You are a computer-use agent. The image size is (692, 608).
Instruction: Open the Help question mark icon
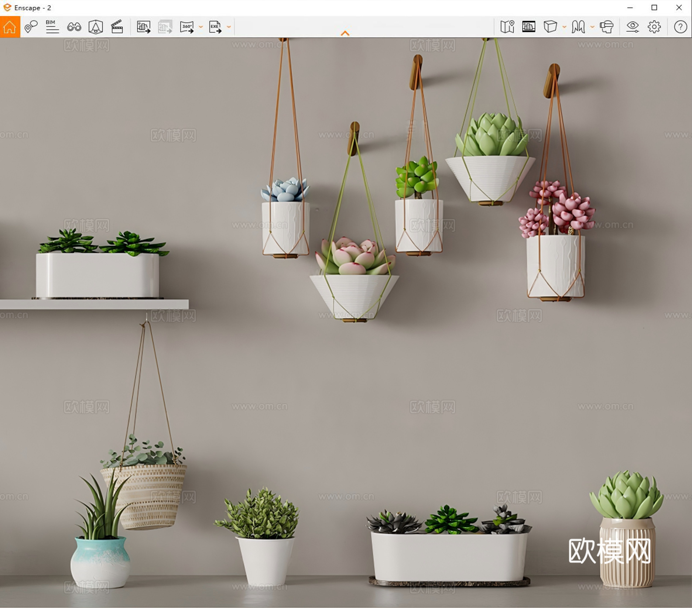tap(681, 27)
